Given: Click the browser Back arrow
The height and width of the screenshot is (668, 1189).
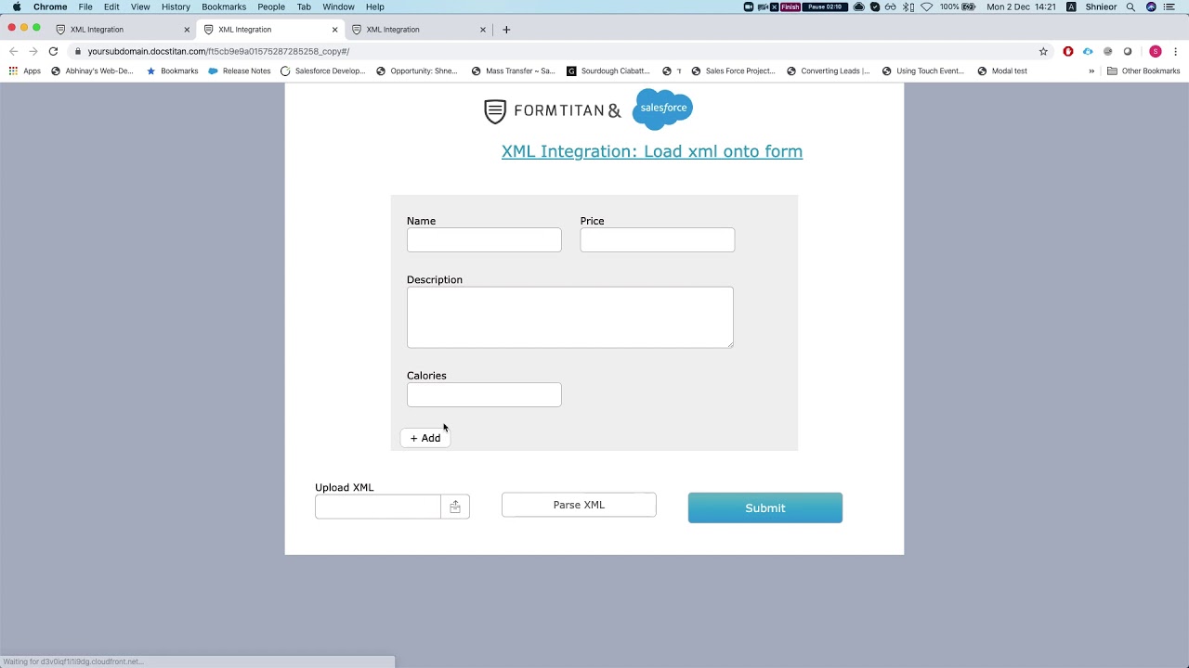Looking at the screenshot, I should (x=13, y=51).
